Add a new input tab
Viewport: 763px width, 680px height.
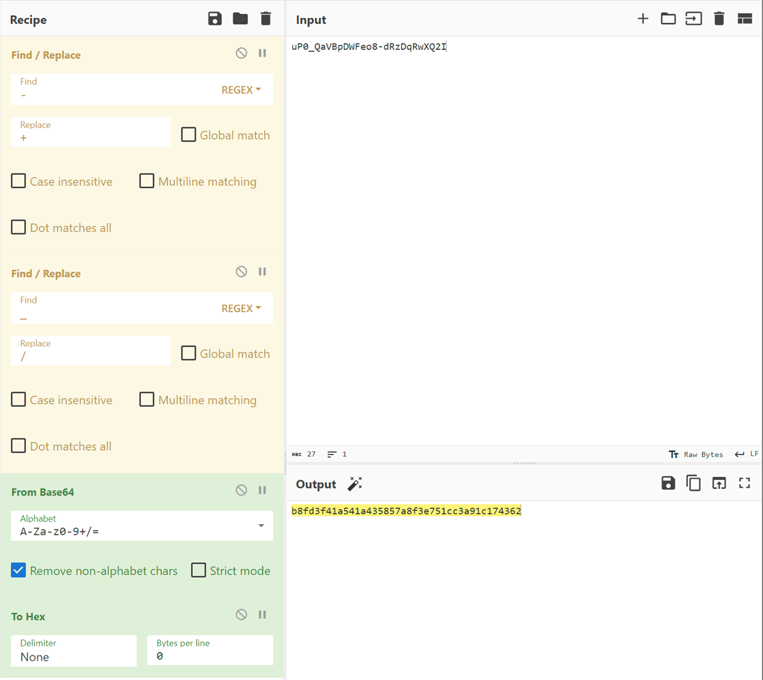click(x=643, y=19)
